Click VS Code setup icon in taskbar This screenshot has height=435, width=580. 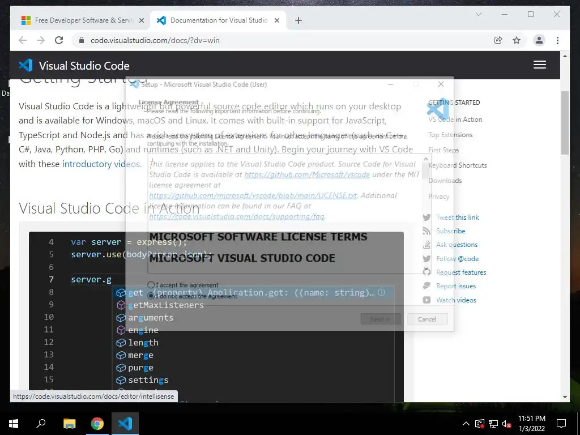click(125, 424)
